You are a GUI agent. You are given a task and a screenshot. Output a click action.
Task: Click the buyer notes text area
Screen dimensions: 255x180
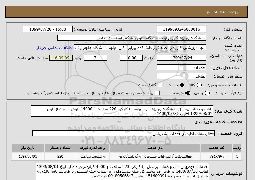coord(122,171)
